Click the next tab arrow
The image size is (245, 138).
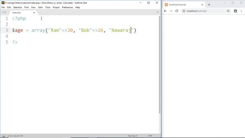tap(5, 12)
